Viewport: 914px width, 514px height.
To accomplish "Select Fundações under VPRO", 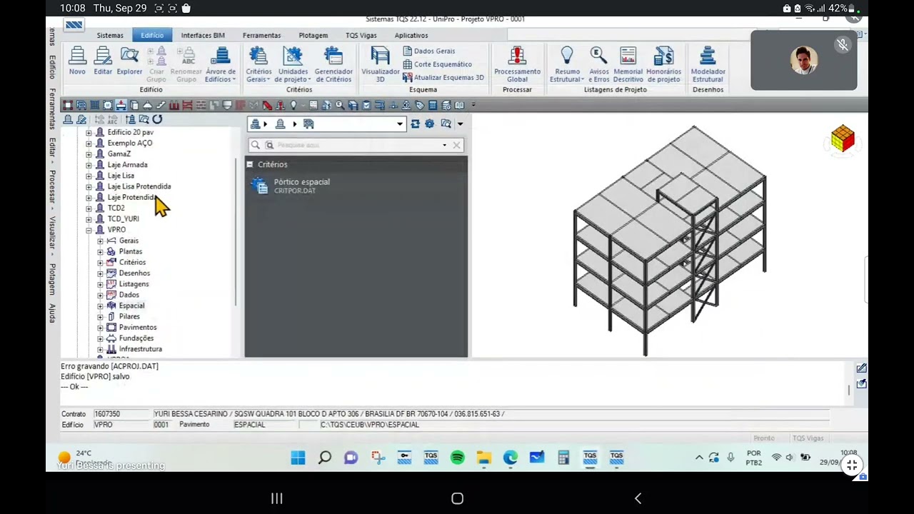I will point(136,338).
